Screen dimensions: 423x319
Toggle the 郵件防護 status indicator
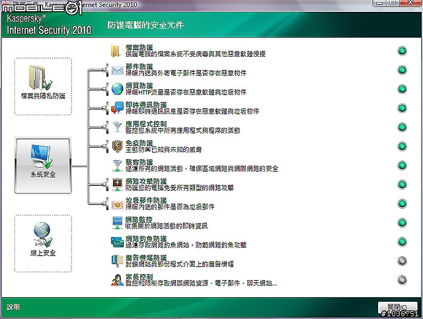[402, 70]
